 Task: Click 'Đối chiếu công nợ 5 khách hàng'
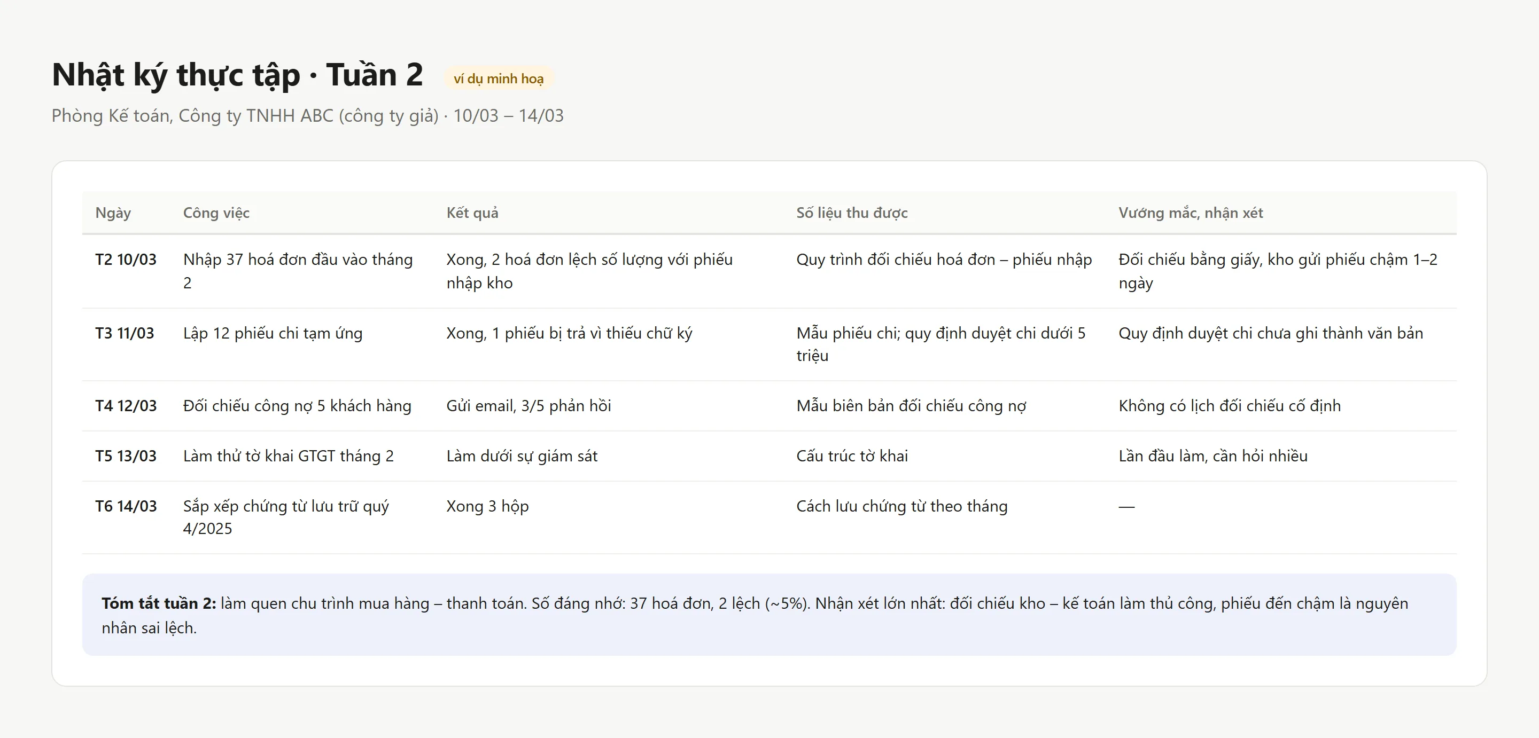[297, 406]
